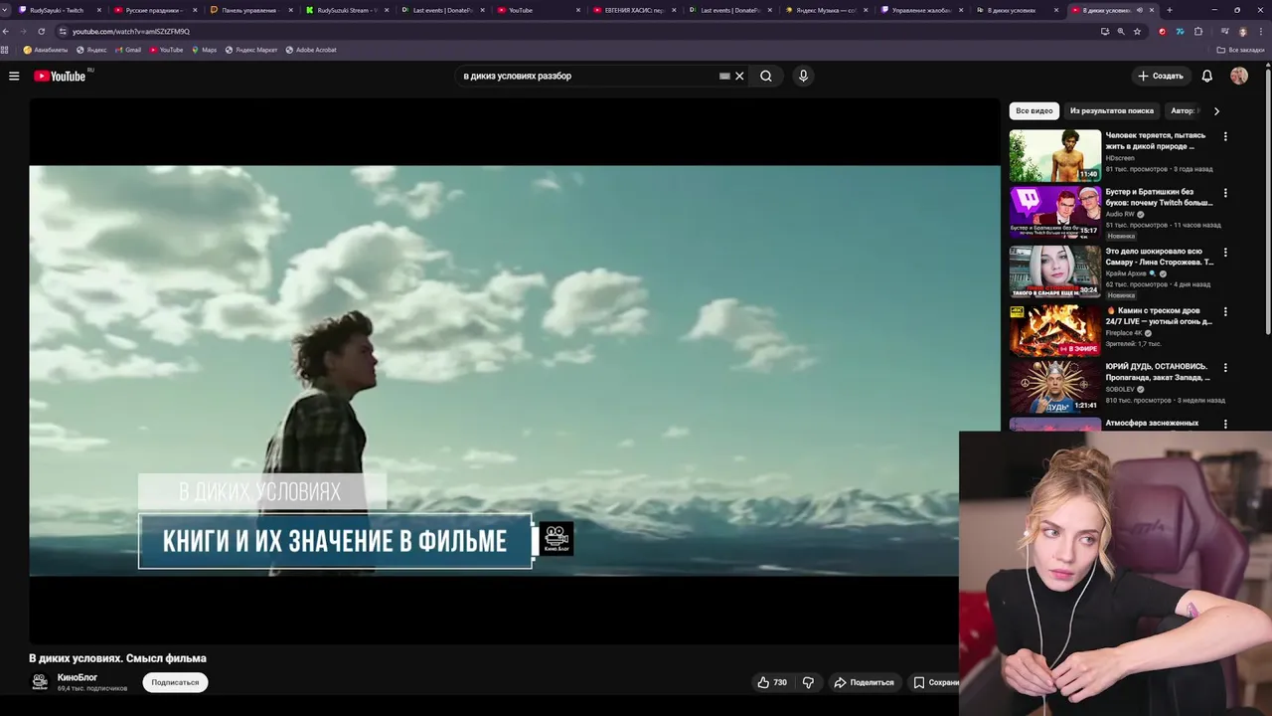1272x716 pixels.
Task: Switch to 'Русские праздники' tab
Action: tap(153, 10)
